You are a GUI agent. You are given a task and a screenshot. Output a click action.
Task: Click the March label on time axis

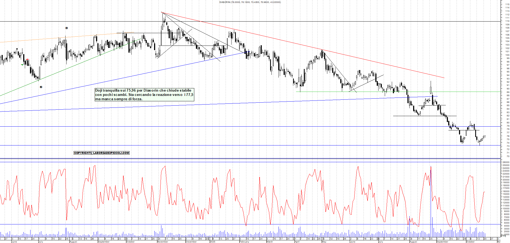point(270,242)
